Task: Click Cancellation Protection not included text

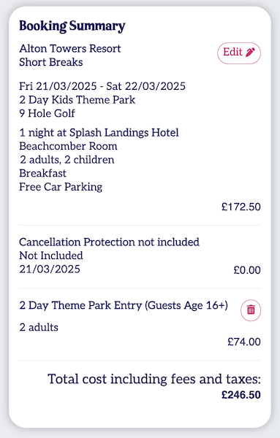Action: [109, 242]
